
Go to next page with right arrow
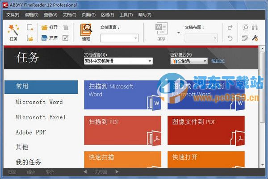coord(117,172)
